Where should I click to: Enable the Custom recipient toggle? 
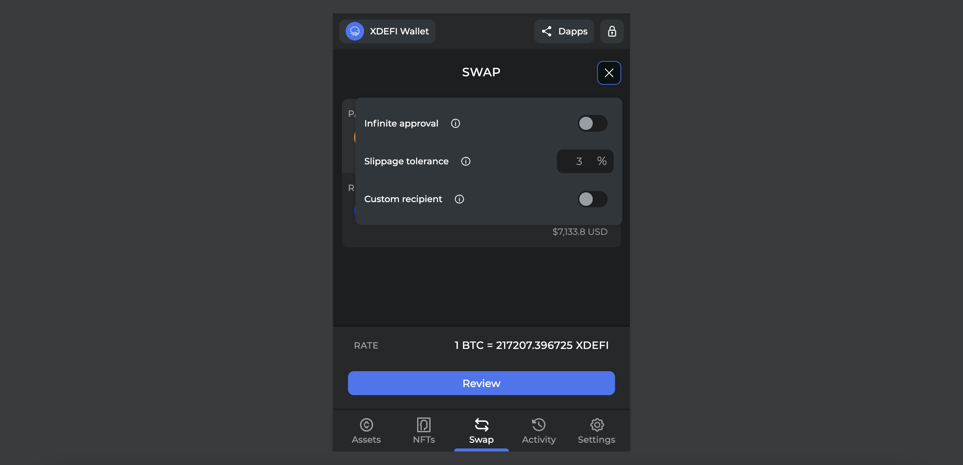click(592, 199)
